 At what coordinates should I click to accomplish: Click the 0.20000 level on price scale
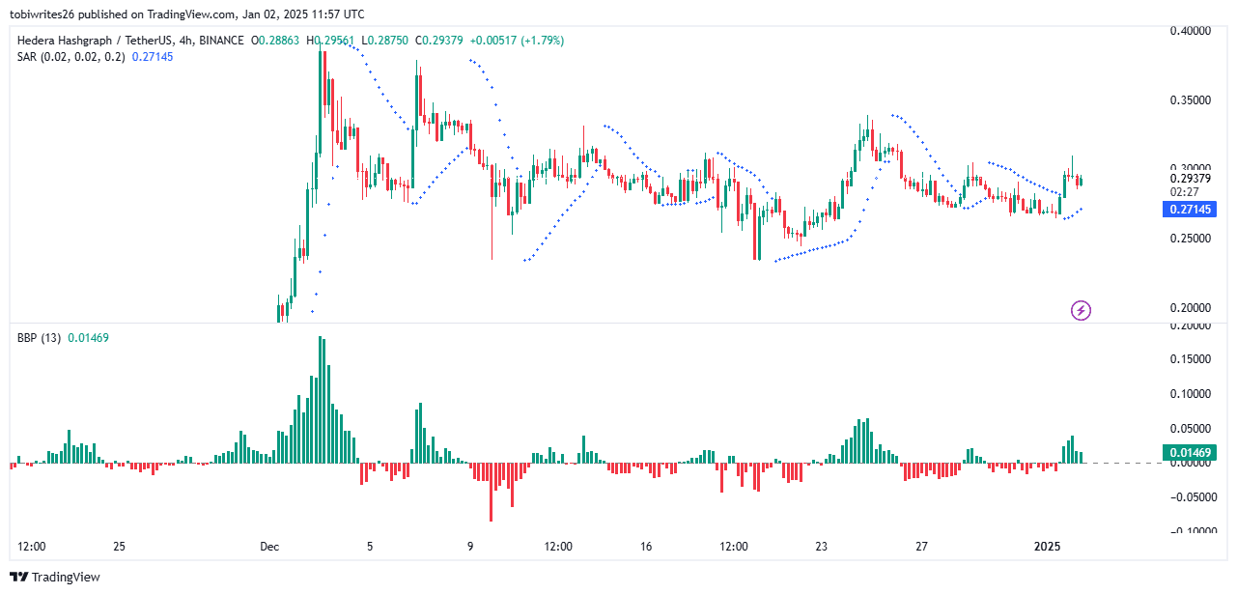tap(1189, 307)
